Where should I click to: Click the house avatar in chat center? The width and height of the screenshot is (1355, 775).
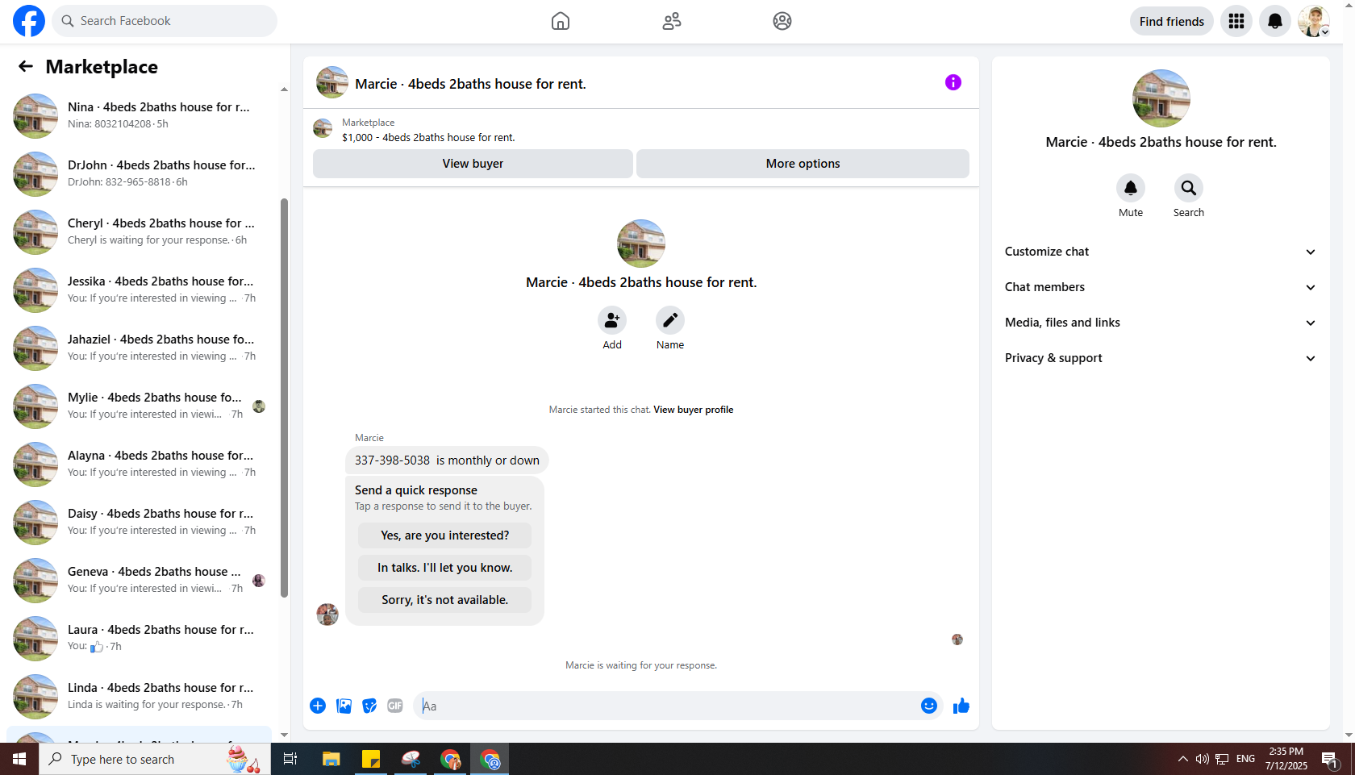[641, 244]
